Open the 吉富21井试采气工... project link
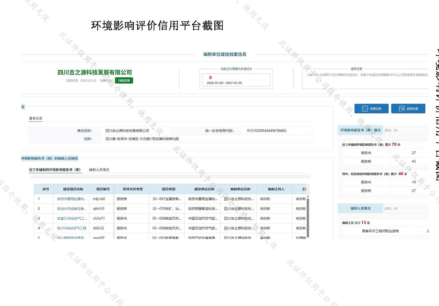 (72, 218)
